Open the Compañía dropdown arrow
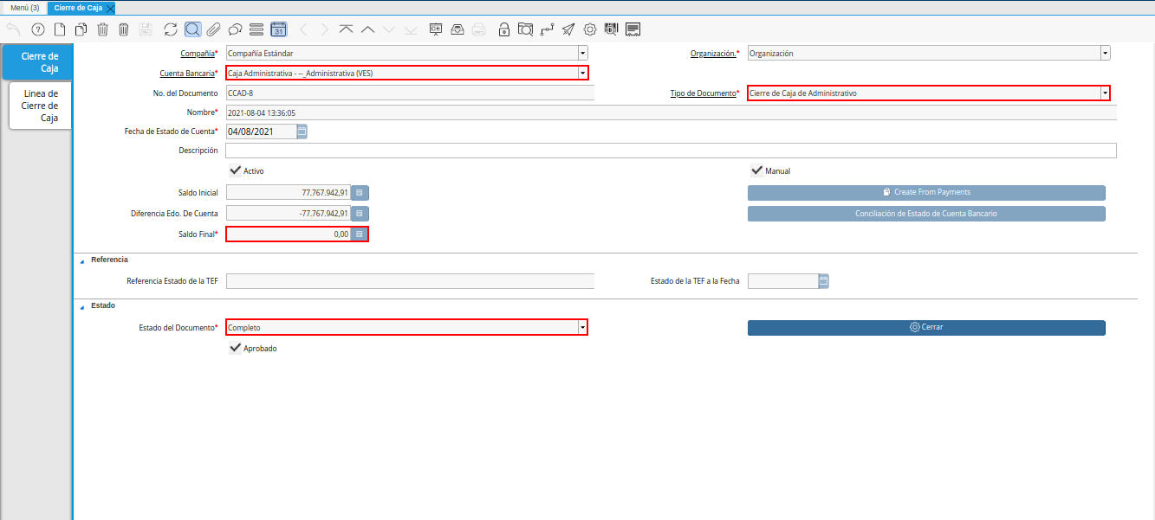 (x=582, y=53)
